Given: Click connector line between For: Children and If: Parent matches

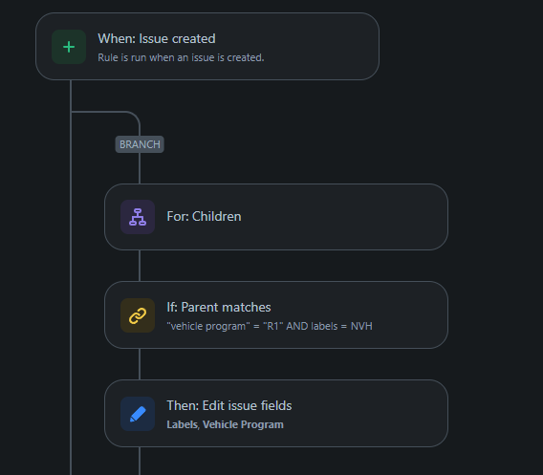Looking at the screenshot, I should coord(140,266).
